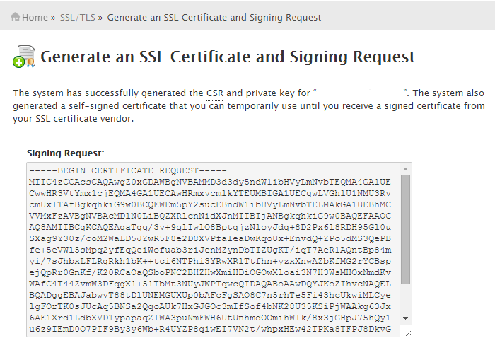
Task: Go to the SSL/TLS breadcrumb link
Action: (78, 17)
